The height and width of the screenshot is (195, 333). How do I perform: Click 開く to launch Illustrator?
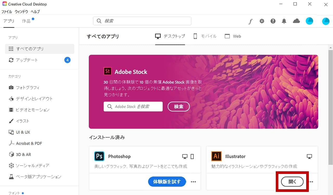pyautogui.click(x=292, y=182)
